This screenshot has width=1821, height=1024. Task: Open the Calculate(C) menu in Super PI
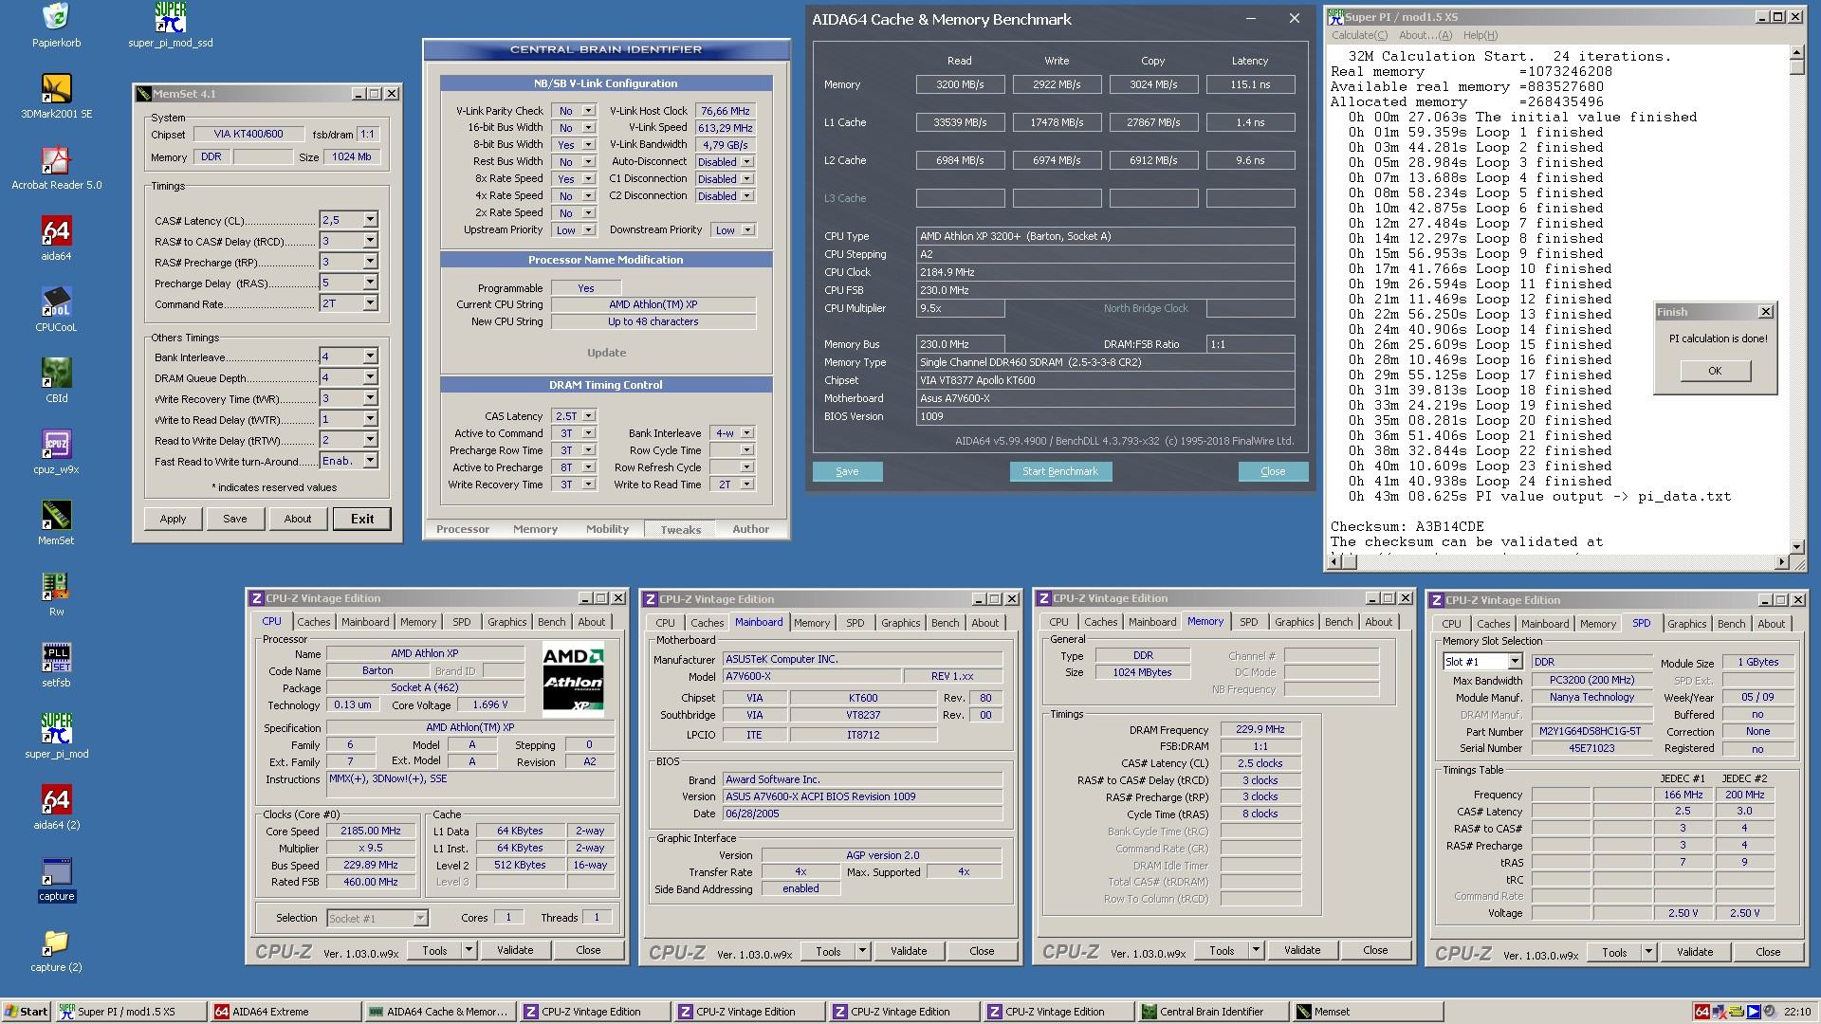coord(1359,35)
